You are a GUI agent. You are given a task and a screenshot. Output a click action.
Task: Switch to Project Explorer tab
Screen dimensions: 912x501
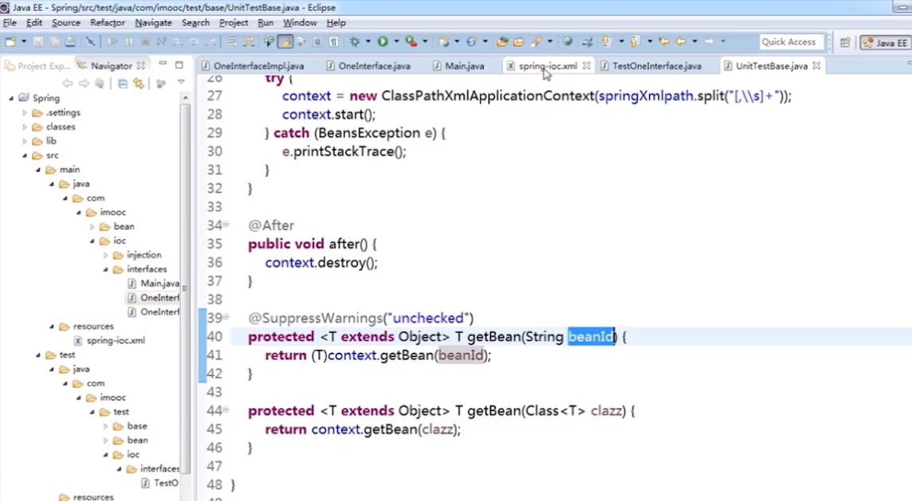pos(37,65)
